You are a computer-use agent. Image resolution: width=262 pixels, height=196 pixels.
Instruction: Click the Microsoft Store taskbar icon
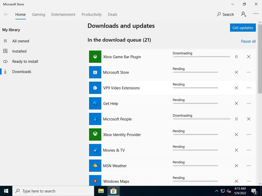click(113, 191)
